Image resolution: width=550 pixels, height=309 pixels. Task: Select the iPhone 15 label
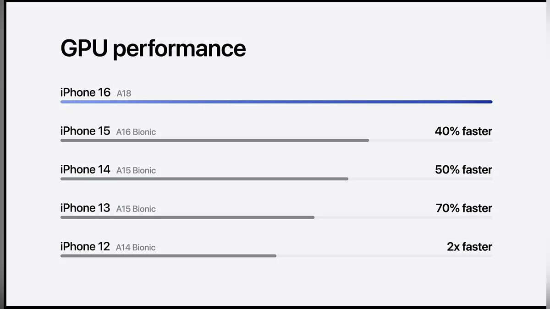coord(85,131)
